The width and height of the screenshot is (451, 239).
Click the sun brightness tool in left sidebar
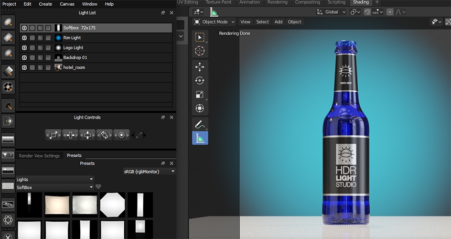[8, 121]
